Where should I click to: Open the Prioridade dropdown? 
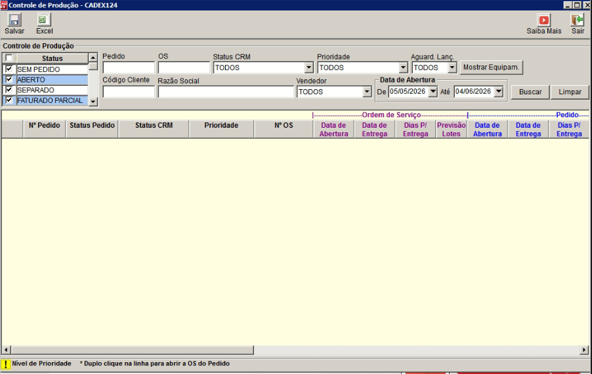pyautogui.click(x=403, y=68)
